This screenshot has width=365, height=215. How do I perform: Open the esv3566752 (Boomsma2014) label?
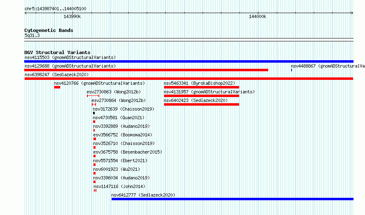[123, 135]
